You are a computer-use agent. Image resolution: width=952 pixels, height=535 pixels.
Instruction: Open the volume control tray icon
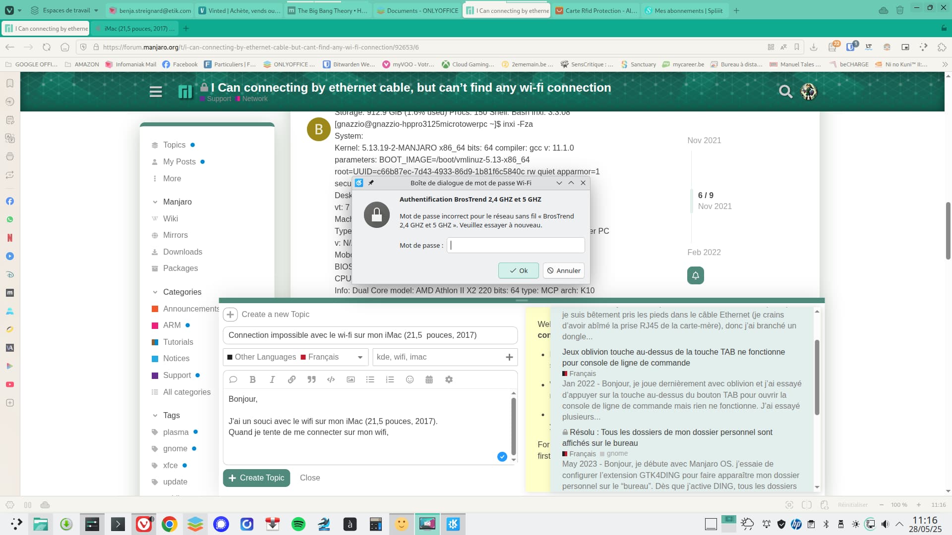[885, 524]
